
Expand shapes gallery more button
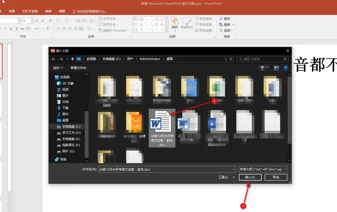(167, 30)
